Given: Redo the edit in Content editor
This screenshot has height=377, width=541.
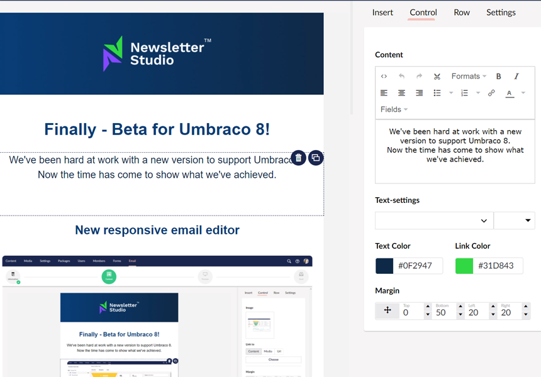Looking at the screenshot, I should click(x=419, y=76).
